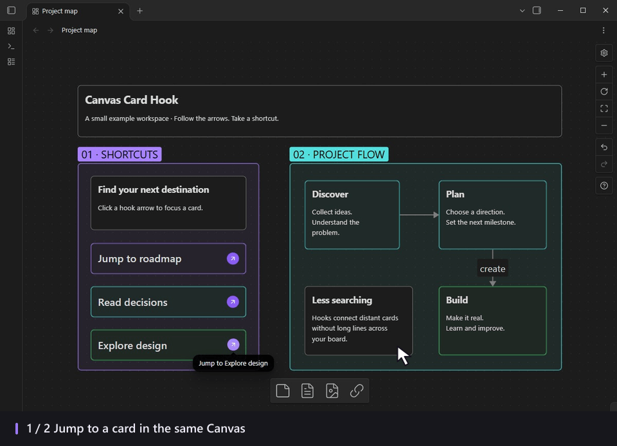Add a blank card from bottom toolbar
The width and height of the screenshot is (617, 446).
[283, 391]
